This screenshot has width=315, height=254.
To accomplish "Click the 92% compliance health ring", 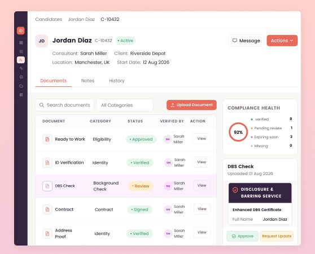I will click(x=238, y=132).
